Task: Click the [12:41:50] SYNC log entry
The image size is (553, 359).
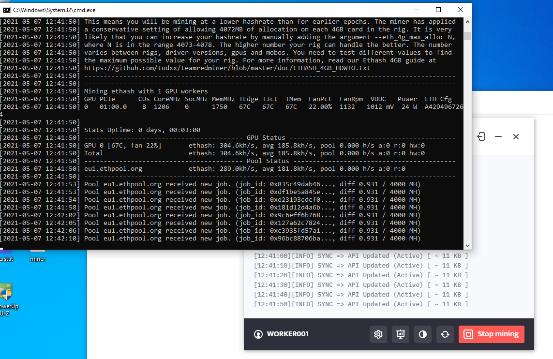Action: pyautogui.click(x=361, y=304)
